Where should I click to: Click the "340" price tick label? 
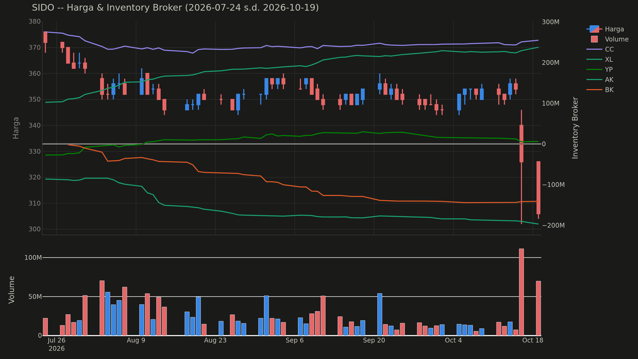tap(35, 125)
